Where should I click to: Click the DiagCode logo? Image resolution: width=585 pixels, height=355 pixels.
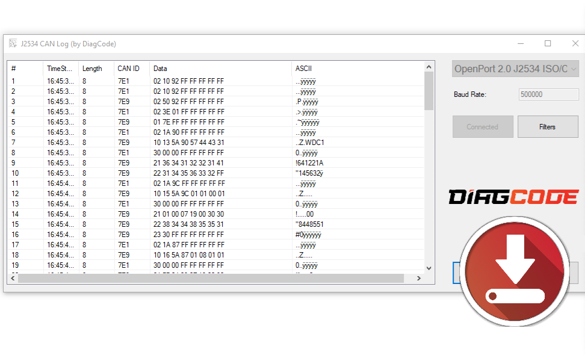(x=513, y=197)
